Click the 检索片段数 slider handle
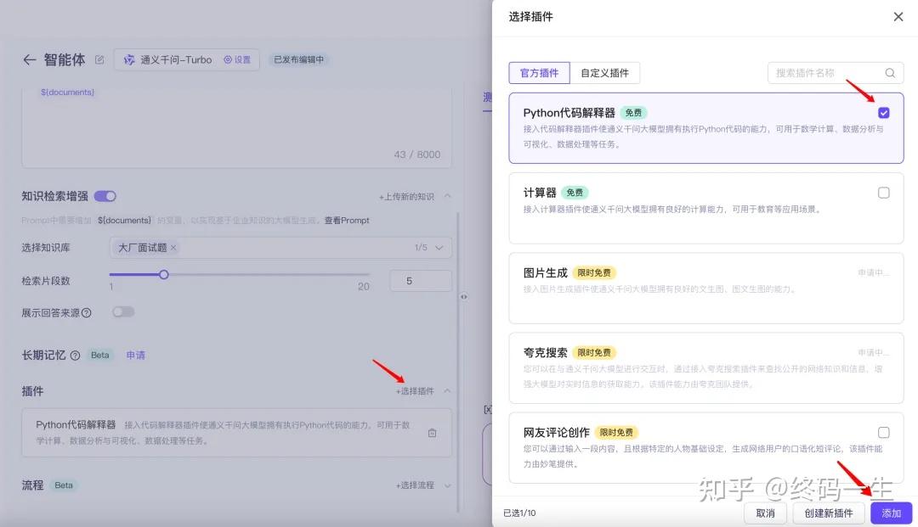The height and width of the screenshot is (527, 918). [x=164, y=274]
